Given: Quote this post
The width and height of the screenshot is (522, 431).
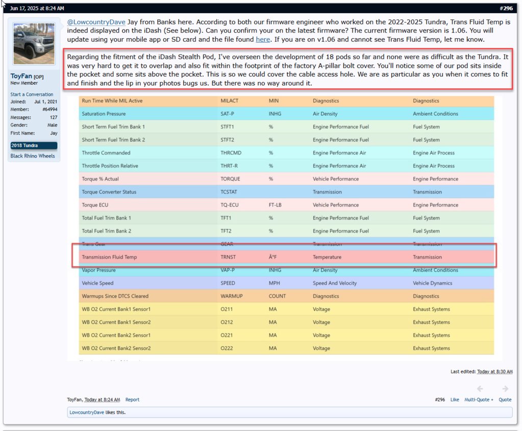Looking at the screenshot, I should (x=505, y=399).
